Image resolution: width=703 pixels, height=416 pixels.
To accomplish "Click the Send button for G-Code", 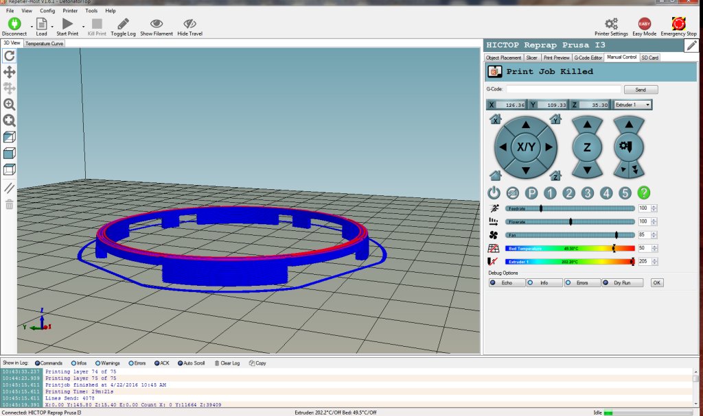I will click(x=640, y=90).
